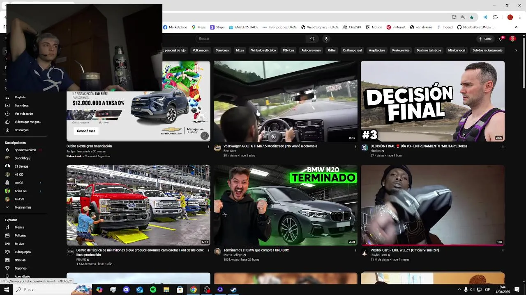Open options menu for DECISIÓN FINAL video
526x295 pixels.
[503, 146]
